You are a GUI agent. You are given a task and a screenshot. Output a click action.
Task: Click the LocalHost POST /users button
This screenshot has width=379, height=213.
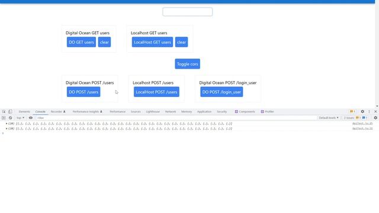[156, 92]
